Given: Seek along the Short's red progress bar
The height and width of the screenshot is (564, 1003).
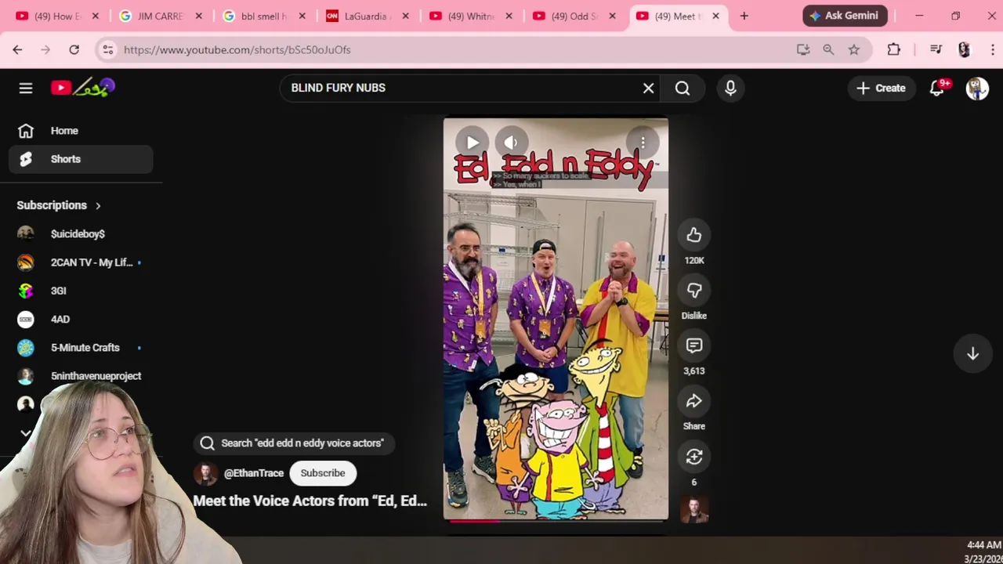Looking at the screenshot, I should coord(556,519).
